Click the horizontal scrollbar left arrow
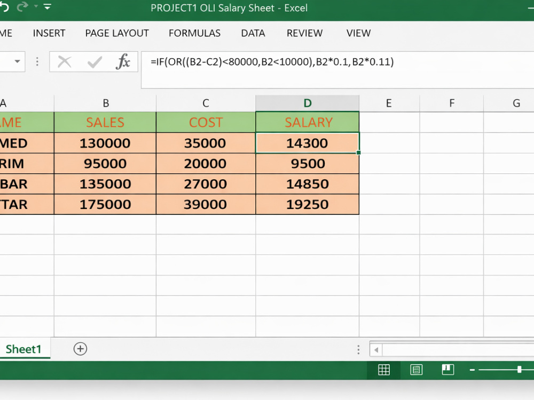The height and width of the screenshot is (400, 534). coord(376,350)
